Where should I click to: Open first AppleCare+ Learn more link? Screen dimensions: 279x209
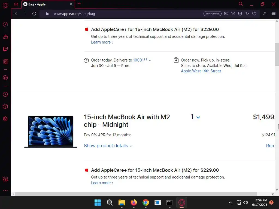(102, 42)
